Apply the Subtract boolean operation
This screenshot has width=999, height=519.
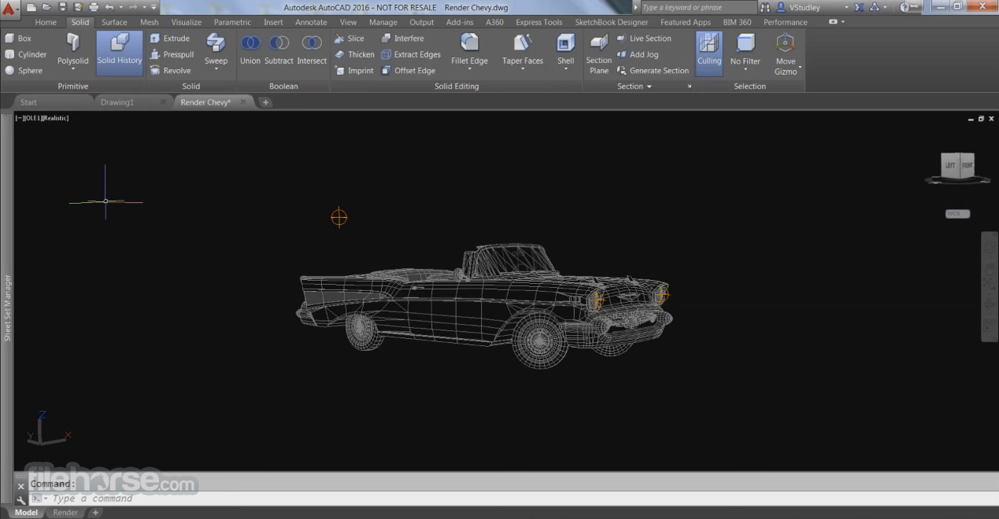coord(279,49)
